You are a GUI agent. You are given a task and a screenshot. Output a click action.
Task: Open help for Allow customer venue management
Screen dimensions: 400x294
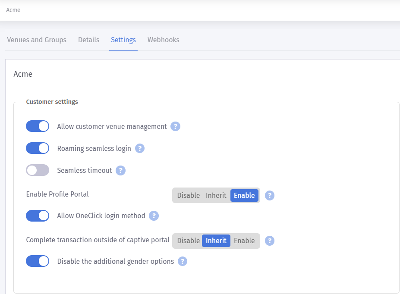click(175, 126)
